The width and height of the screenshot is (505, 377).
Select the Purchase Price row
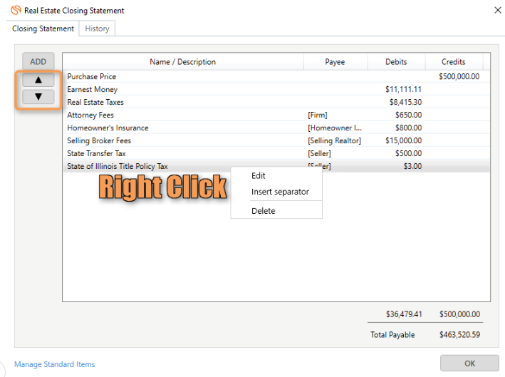tap(91, 77)
